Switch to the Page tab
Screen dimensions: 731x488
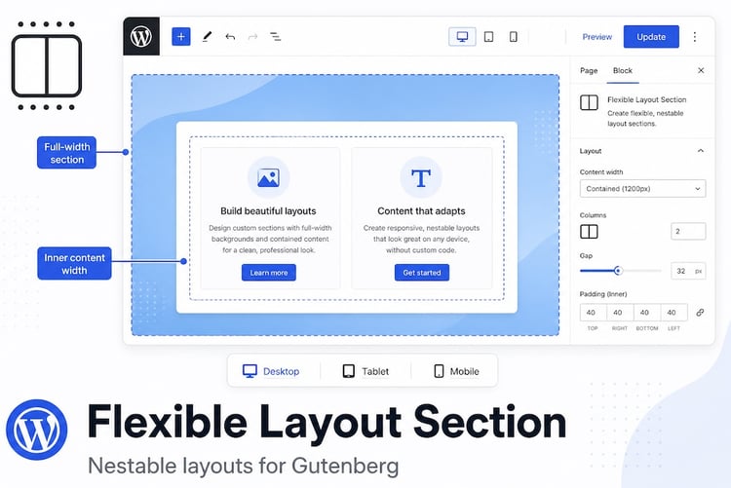[x=589, y=70]
